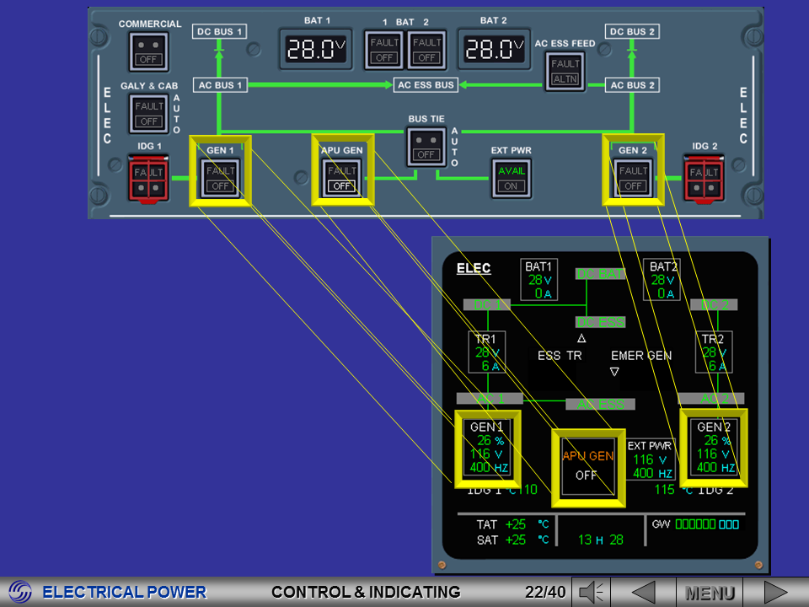Toggle the COMMERCIAL switch
The height and width of the screenshot is (607, 809).
click(148, 53)
